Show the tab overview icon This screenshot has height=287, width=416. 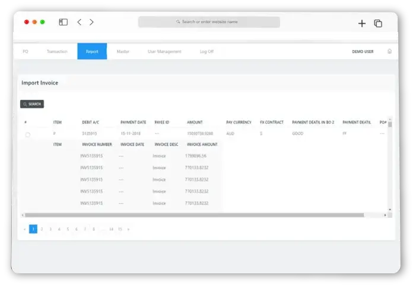coord(378,23)
